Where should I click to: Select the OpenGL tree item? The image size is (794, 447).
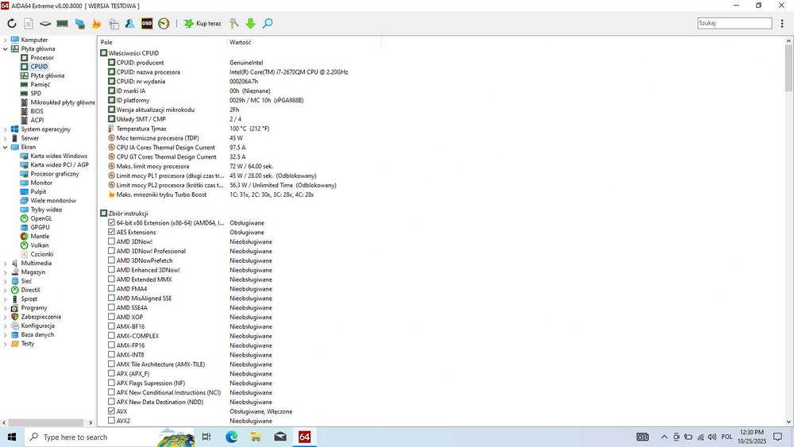[x=41, y=218]
